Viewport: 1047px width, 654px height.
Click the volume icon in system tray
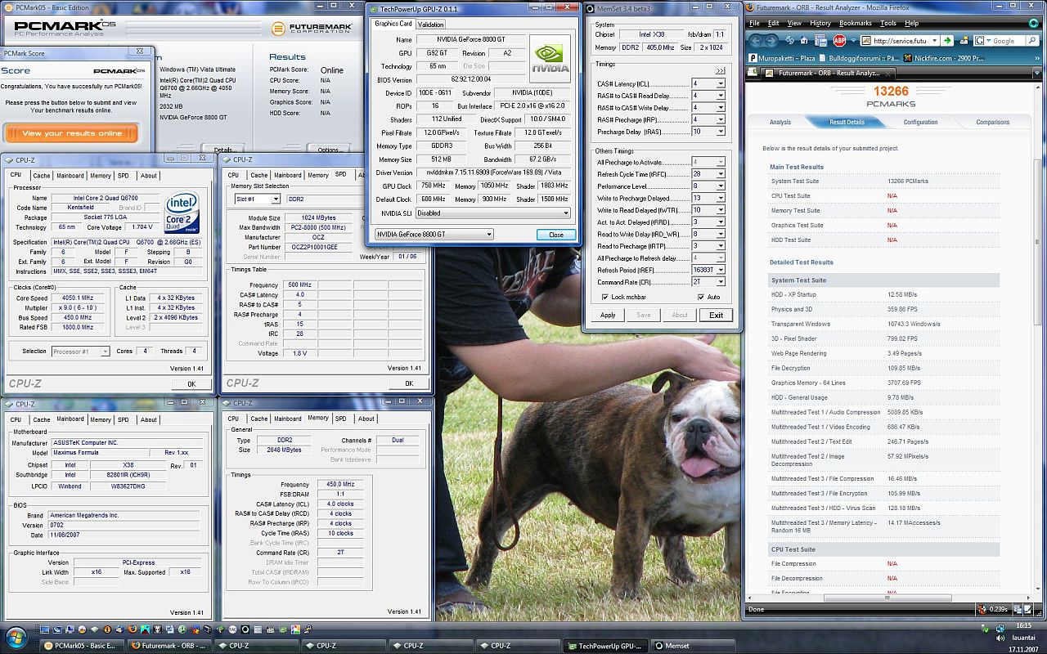[x=1000, y=638]
